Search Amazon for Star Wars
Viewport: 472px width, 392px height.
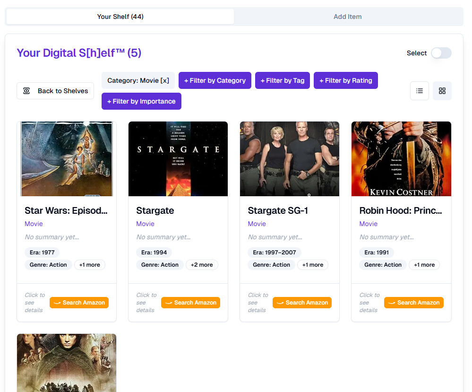[x=79, y=303]
